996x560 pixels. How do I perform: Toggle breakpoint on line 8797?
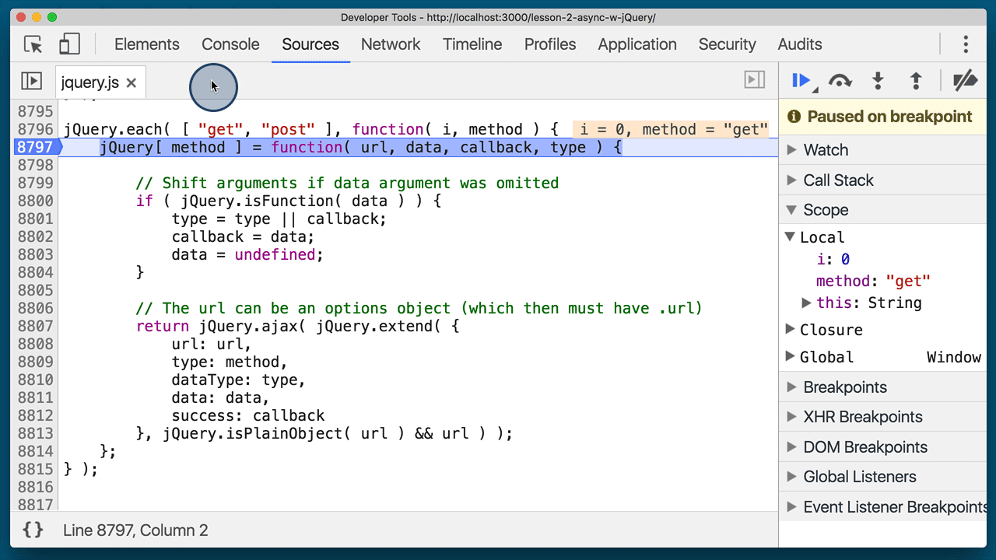35,148
